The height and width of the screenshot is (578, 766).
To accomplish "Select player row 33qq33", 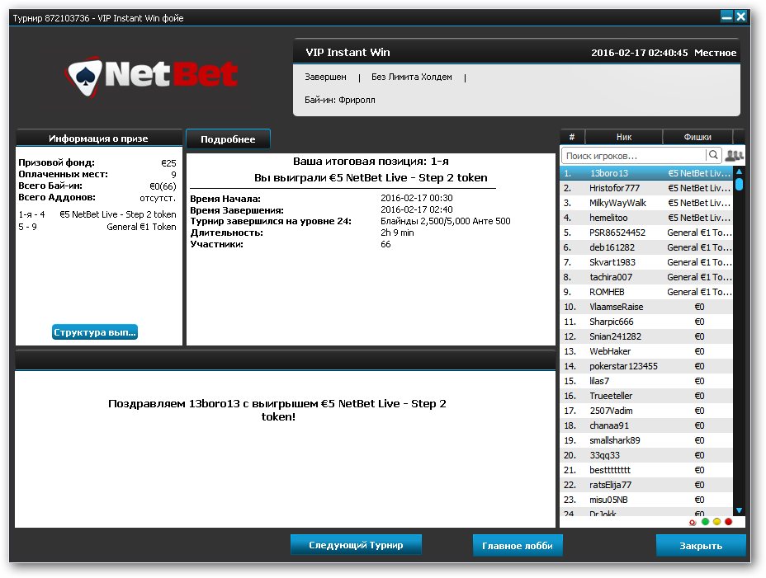I will pos(646,455).
